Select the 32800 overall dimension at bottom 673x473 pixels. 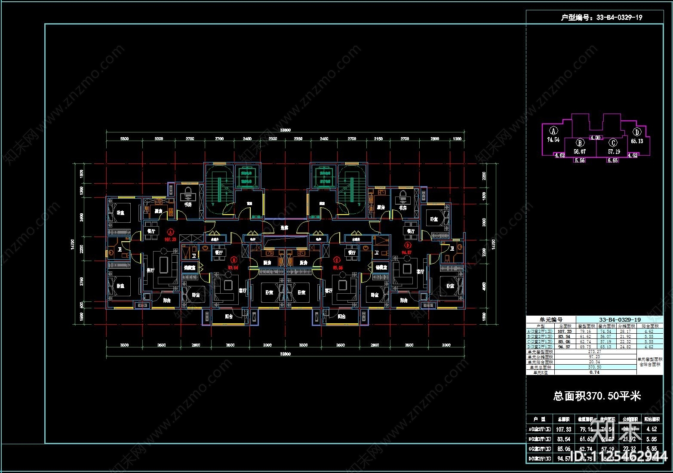(285, 354)
